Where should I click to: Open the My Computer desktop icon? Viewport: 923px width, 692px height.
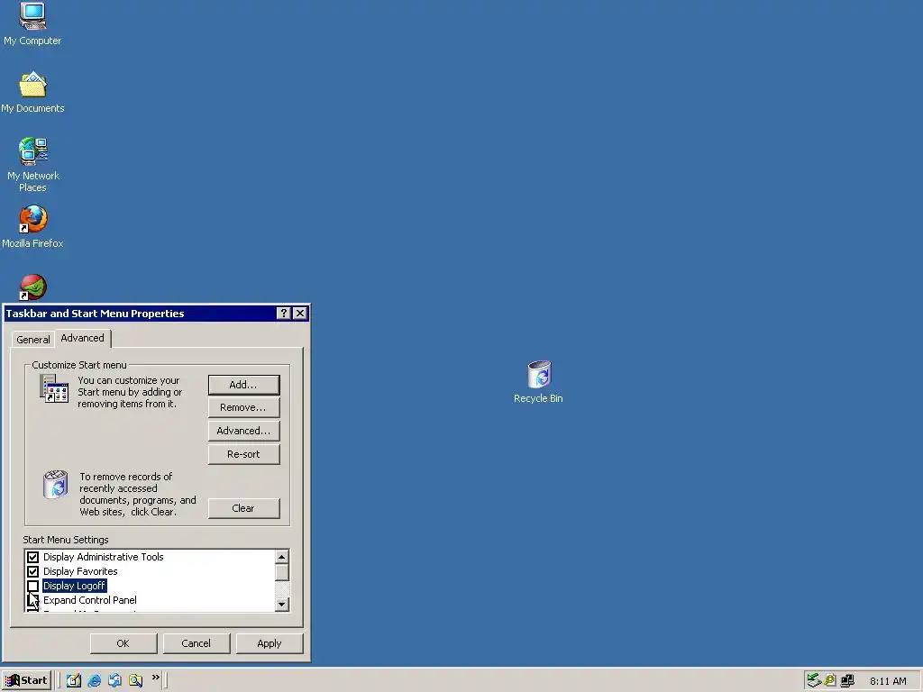tap(32, 23)
